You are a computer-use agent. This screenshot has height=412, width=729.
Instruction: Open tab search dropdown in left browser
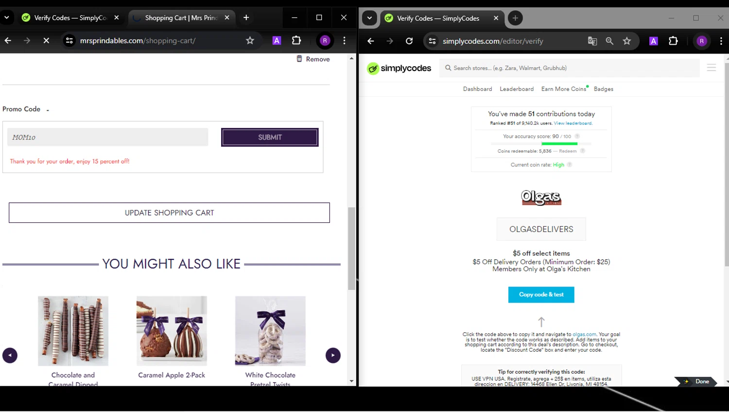pos(7,18)
